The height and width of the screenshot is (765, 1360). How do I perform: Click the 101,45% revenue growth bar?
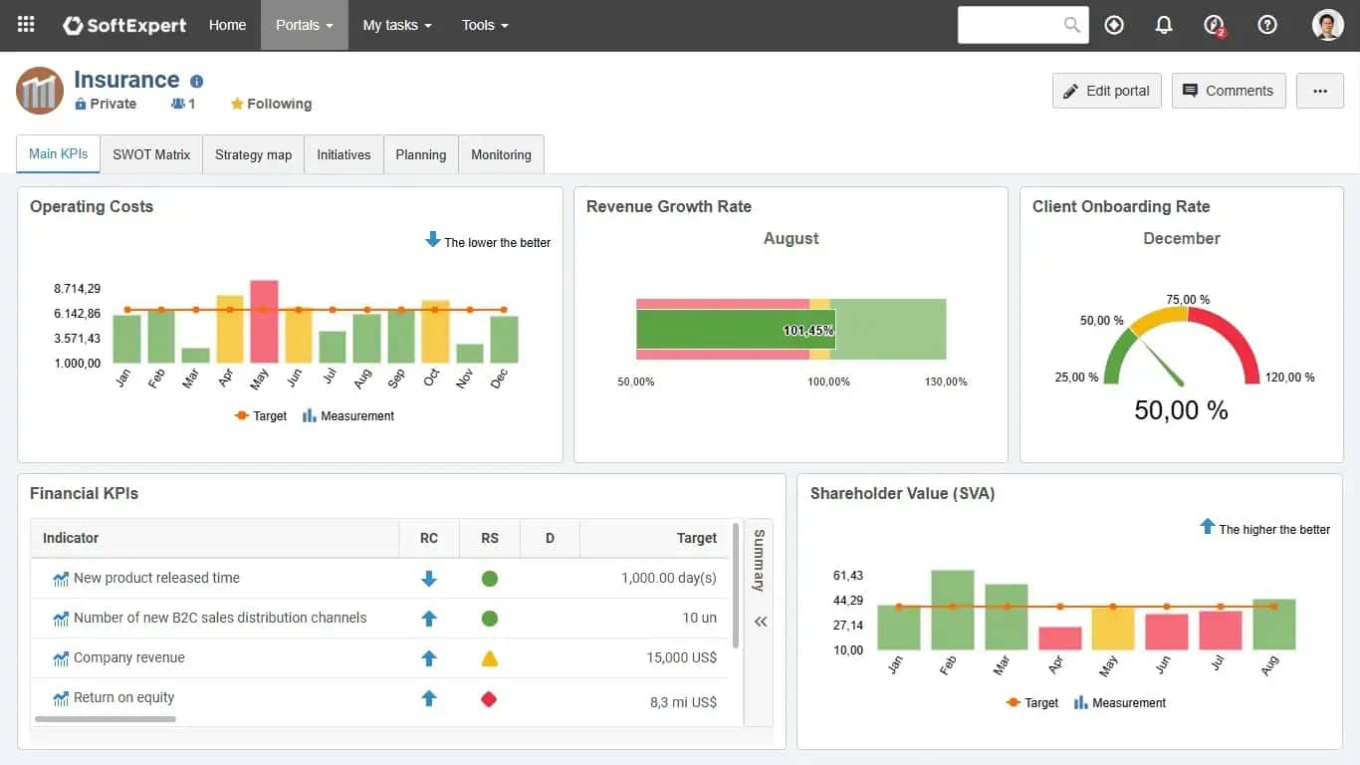tap(736, 330)
